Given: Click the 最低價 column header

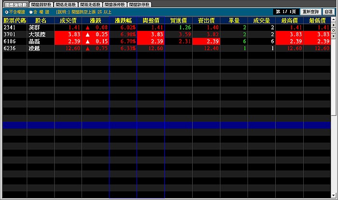Looking at the screenshot, I should pyautogui.click(x=317, y=20).
